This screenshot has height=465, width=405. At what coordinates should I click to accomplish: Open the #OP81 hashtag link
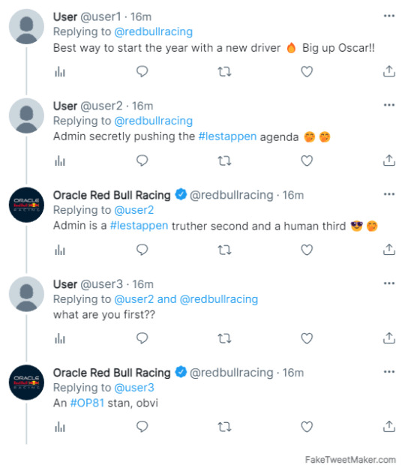click(x=87, y=403)
